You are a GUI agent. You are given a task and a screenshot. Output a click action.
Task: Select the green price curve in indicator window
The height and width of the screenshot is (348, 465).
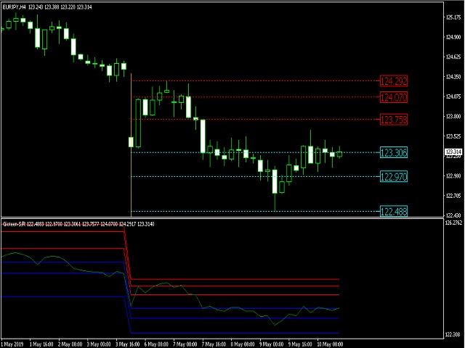click(170, 289)
